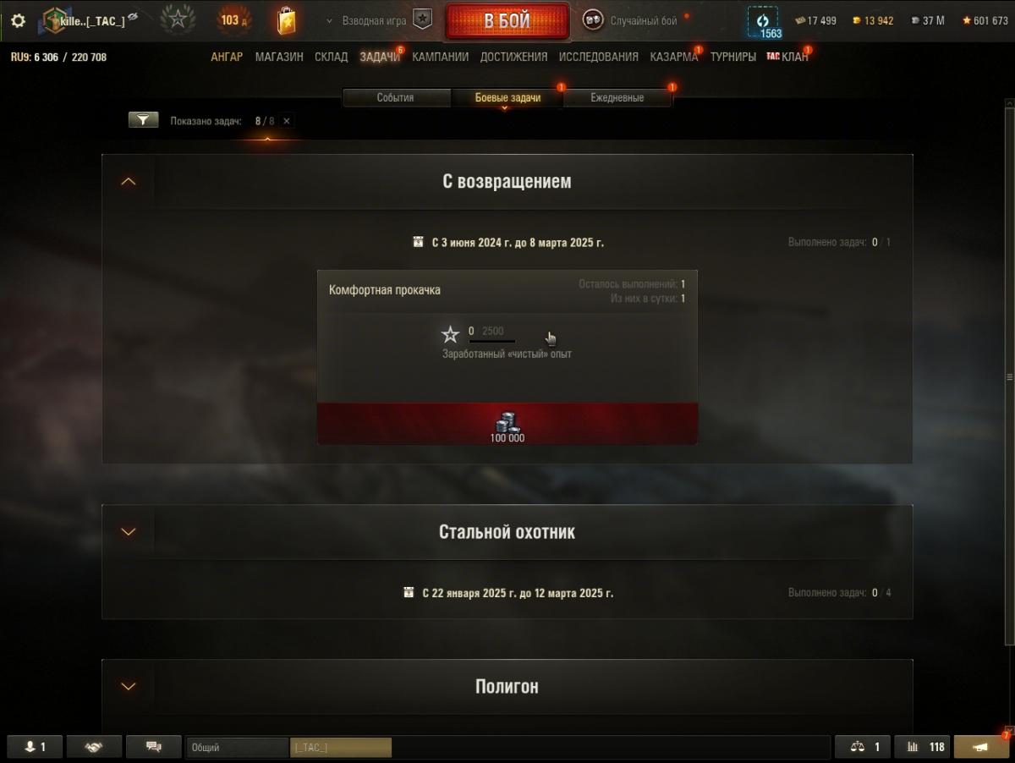Screen dimensions: 1015x763
Task: Clear the task filter with X
Action: (x=287, y=121)
